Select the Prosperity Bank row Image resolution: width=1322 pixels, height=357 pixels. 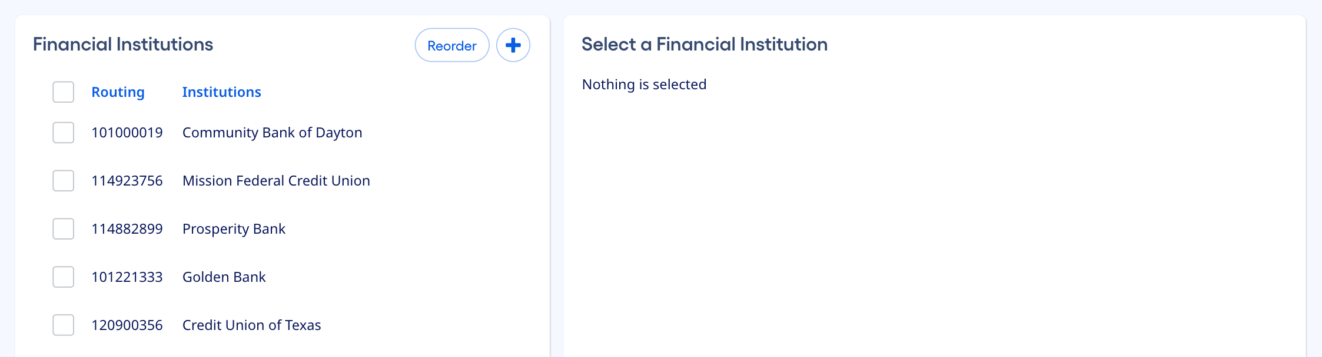(234, 229)
